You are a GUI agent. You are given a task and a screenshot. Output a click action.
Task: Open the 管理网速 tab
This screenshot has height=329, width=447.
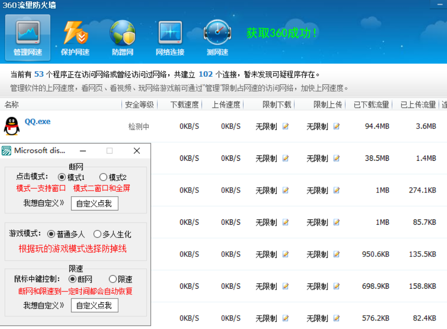pos(27,37)
